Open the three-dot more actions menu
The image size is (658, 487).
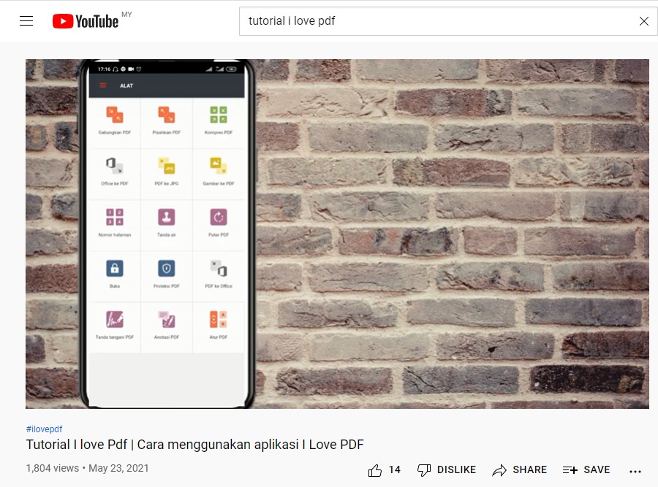point(635,472)
